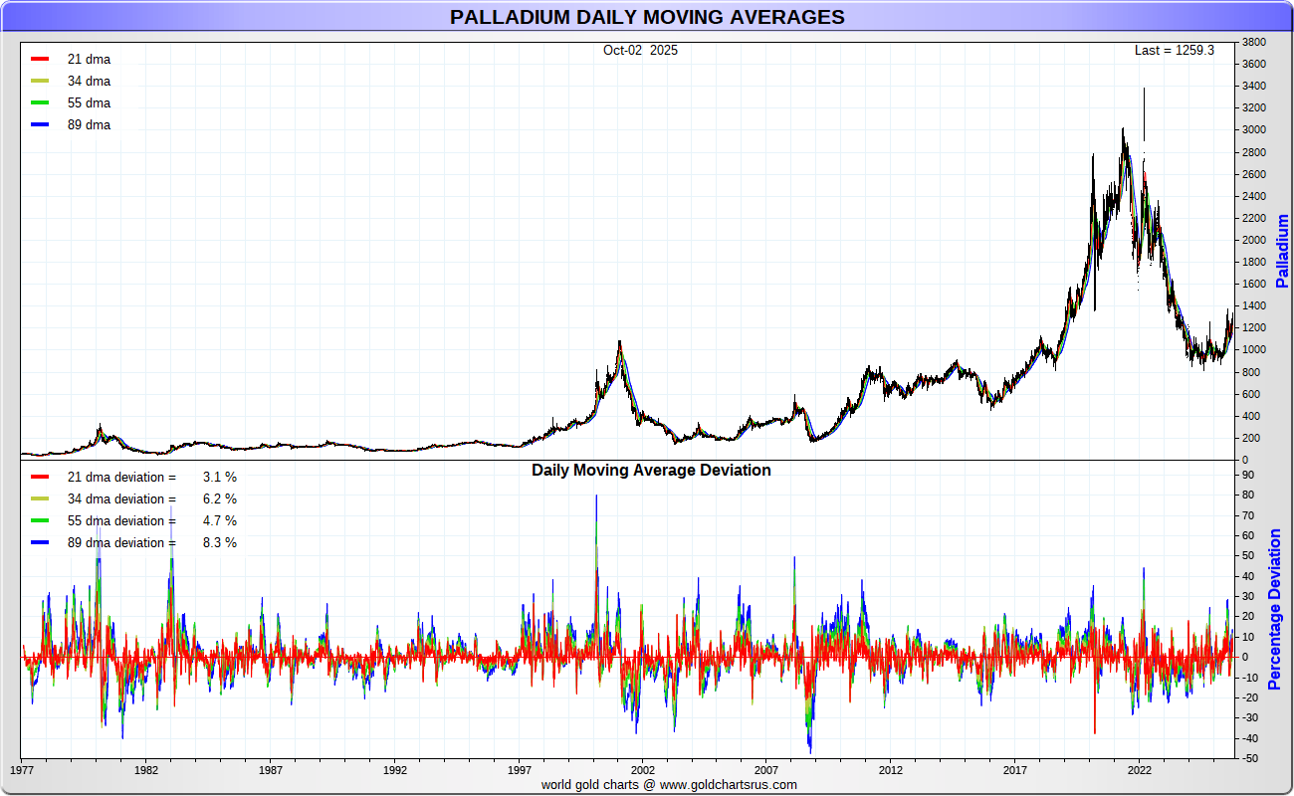
Task: Click the 1000 tick on the price axis
Action: pos(1253,350)
